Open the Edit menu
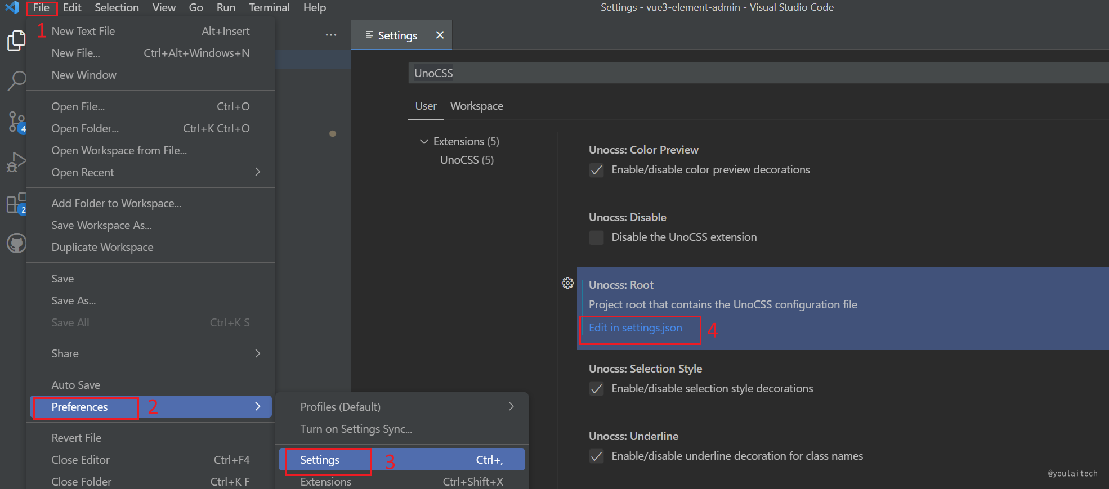The width and height of the screenshot is (1109, 489). [72, 7]
